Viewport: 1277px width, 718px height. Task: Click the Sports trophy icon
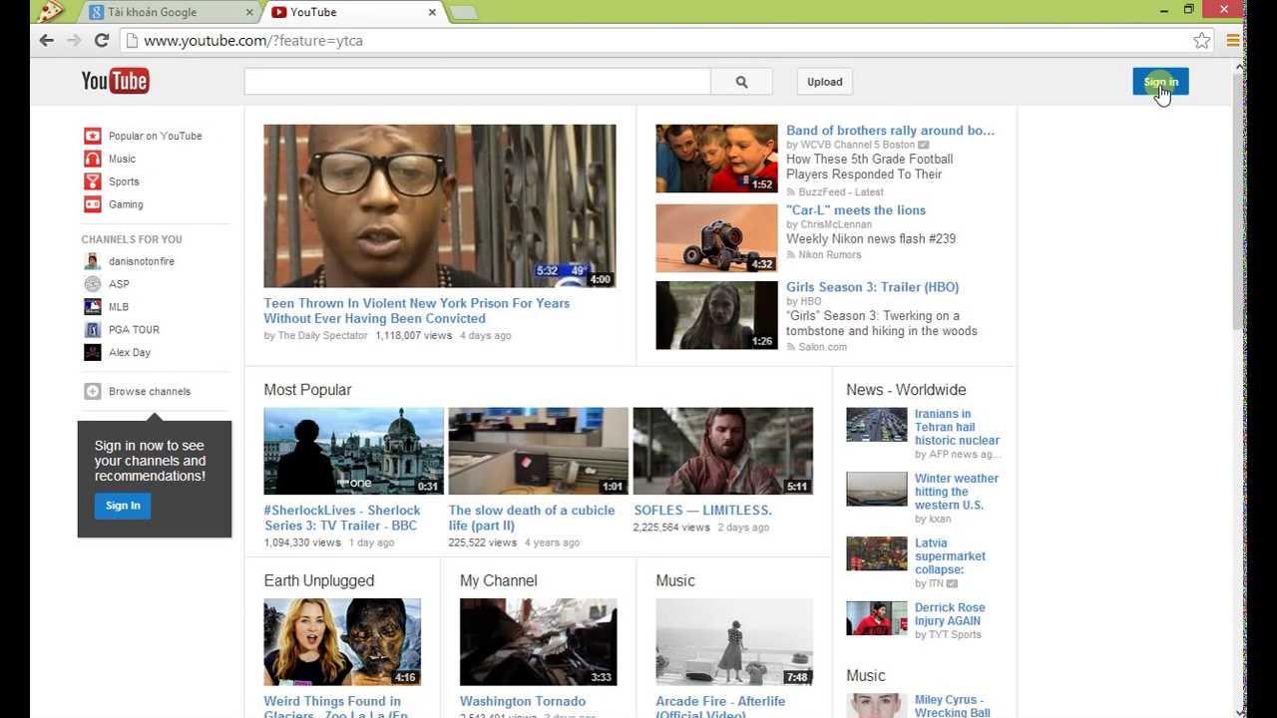(92, 181)
